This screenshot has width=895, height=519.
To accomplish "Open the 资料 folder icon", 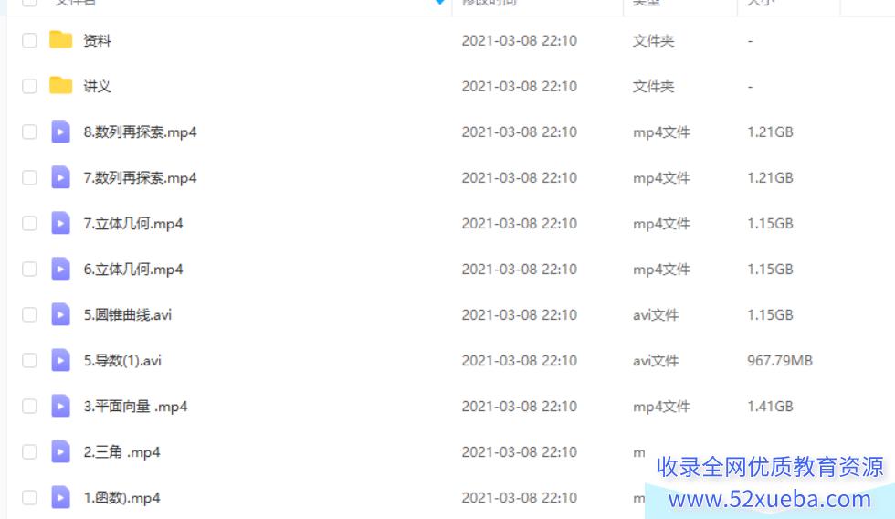I will [x=60, y=40].
